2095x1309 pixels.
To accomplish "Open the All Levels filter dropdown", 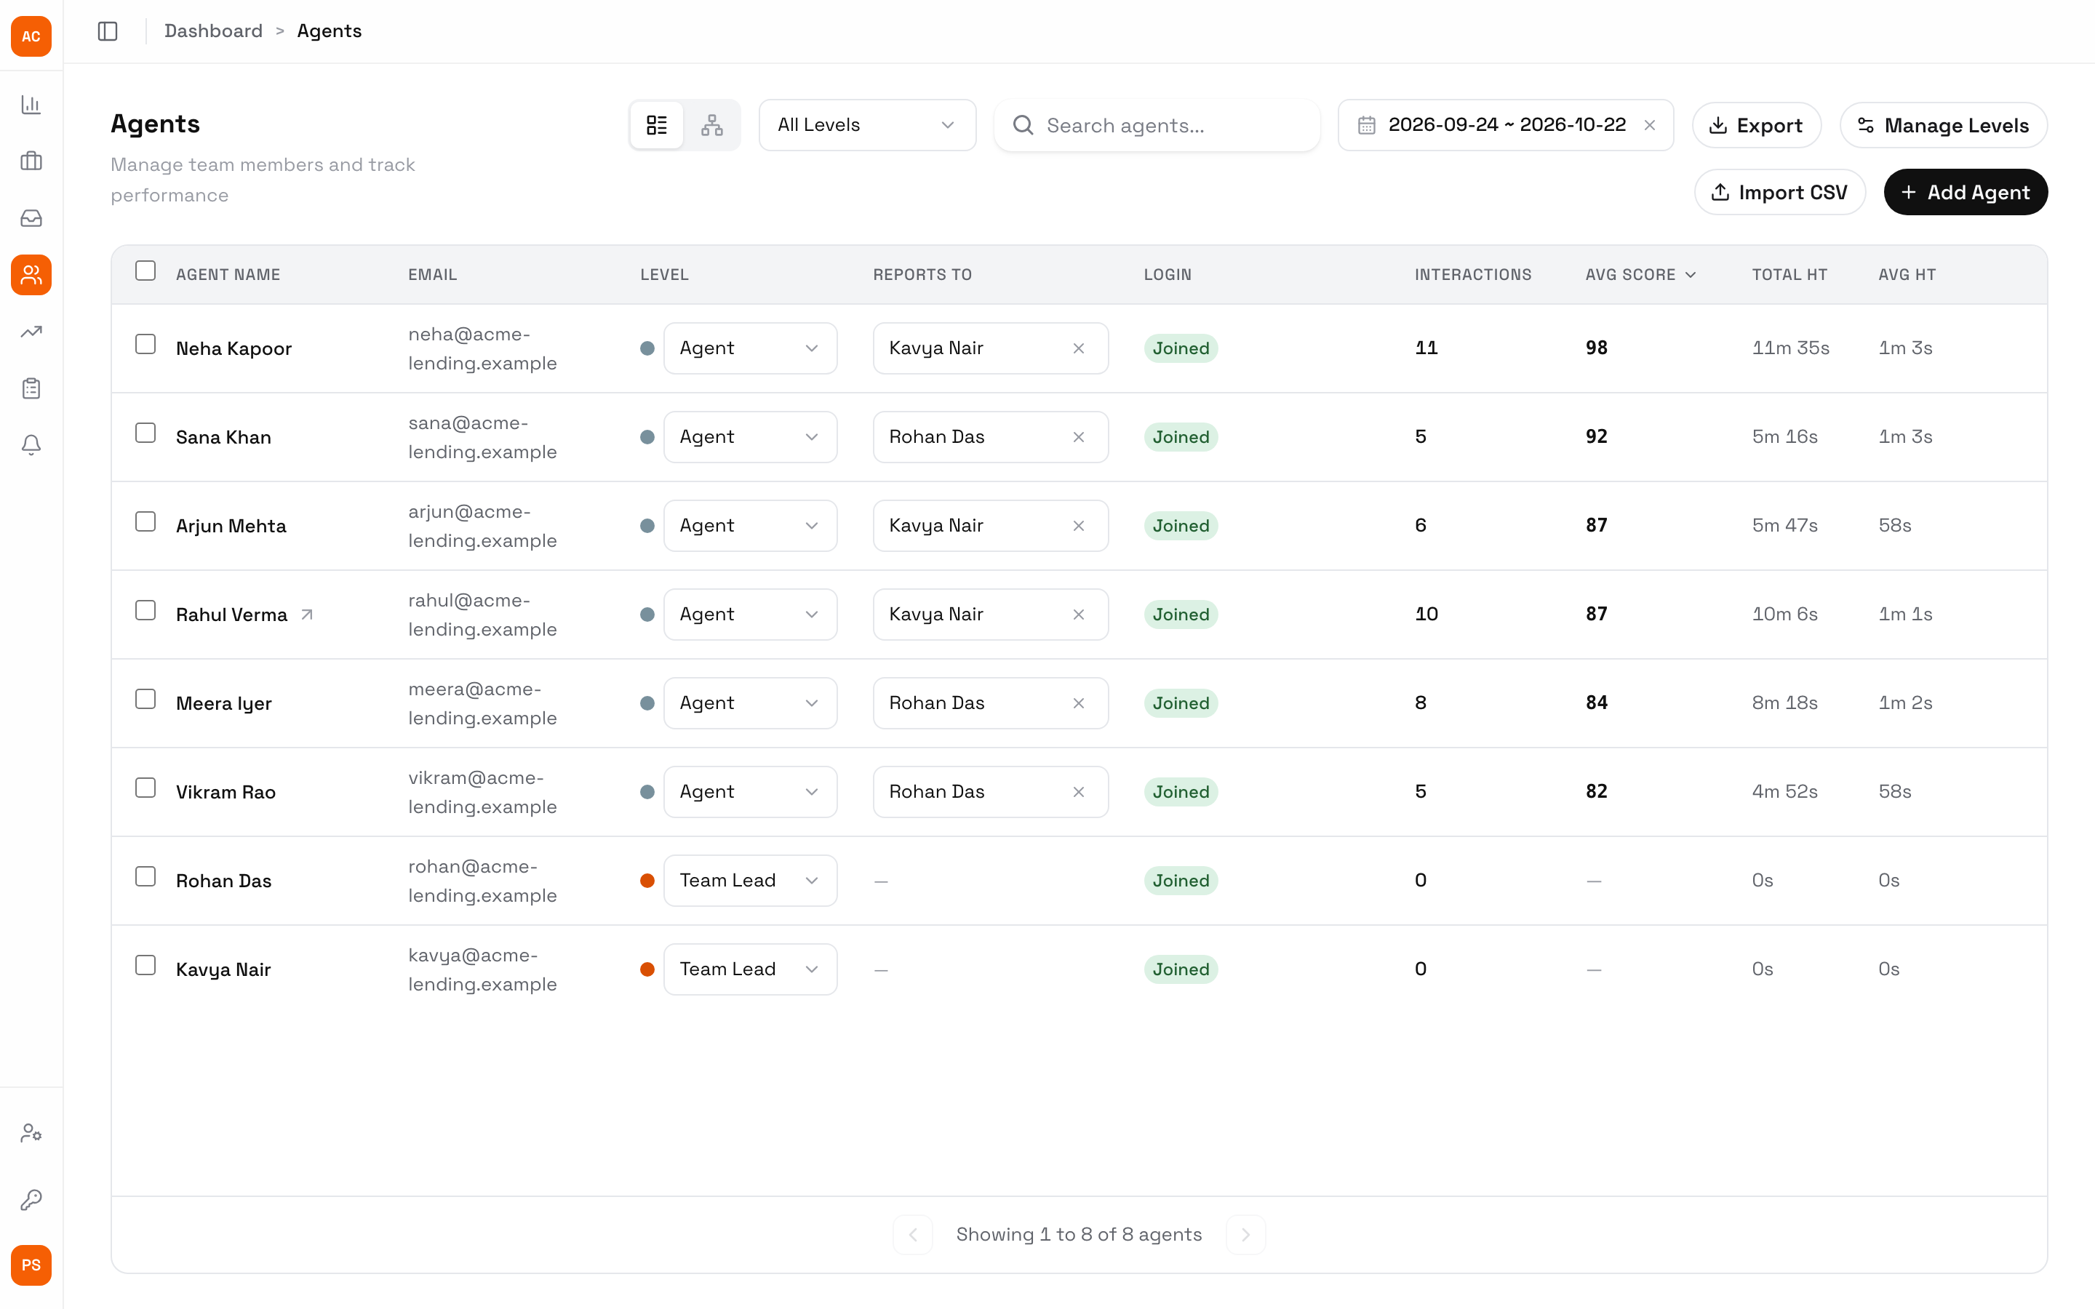I will [867, 124].
